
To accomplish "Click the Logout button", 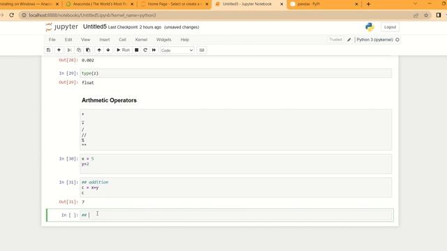I will pyautogui.click(x=390, y=27).
